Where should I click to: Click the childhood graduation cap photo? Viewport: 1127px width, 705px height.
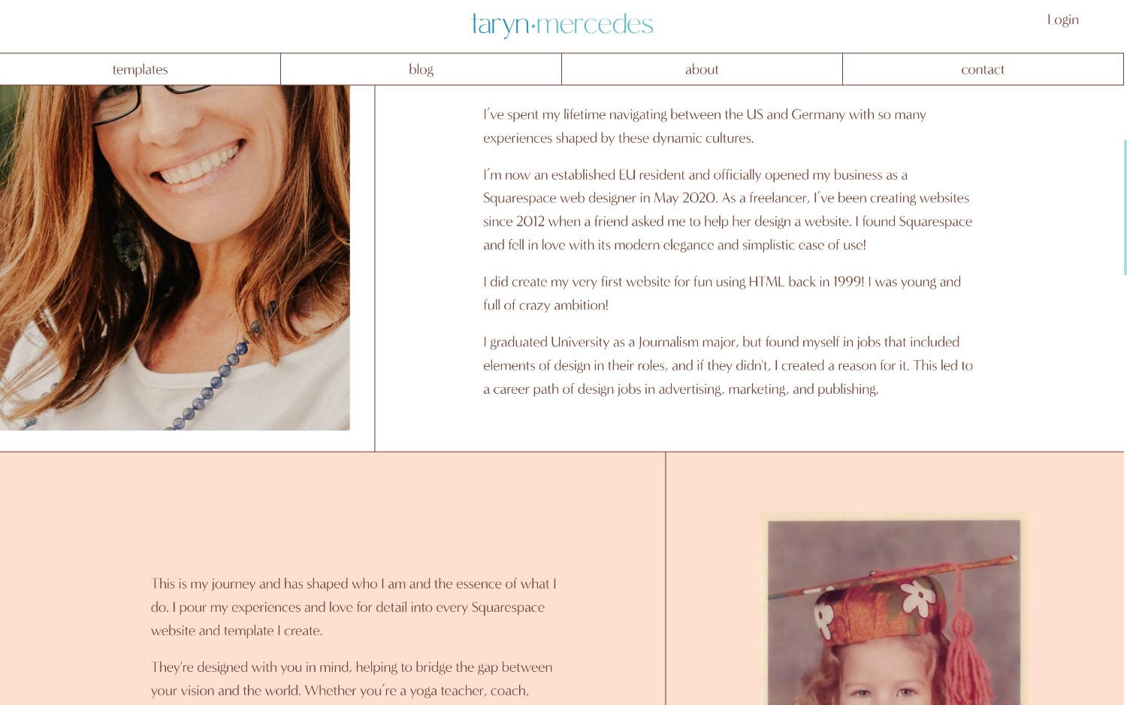[x=894, y=609]
